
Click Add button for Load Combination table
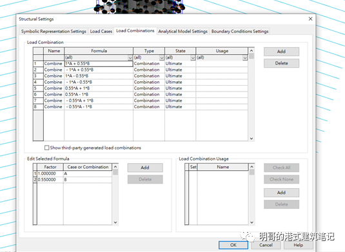281,52
